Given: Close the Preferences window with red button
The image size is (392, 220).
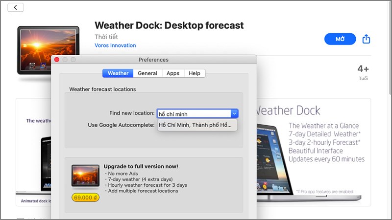Looking at the screenshot, I should 57,60.
